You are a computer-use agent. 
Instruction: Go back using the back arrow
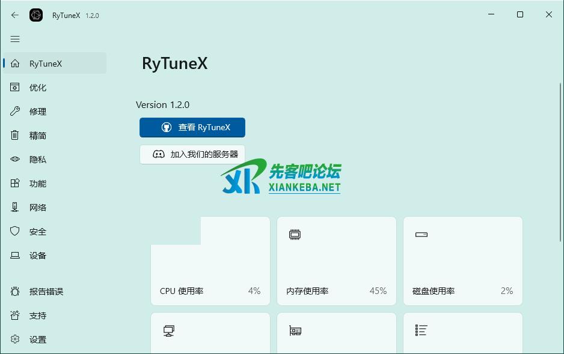15,15
